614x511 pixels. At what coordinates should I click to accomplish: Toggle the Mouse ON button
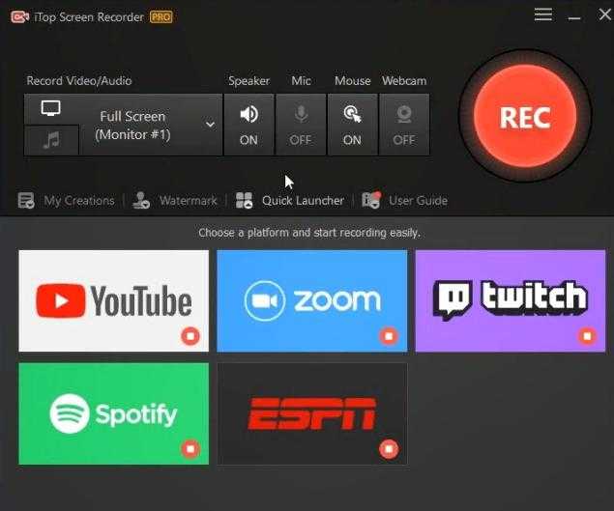tap(352, 125)
